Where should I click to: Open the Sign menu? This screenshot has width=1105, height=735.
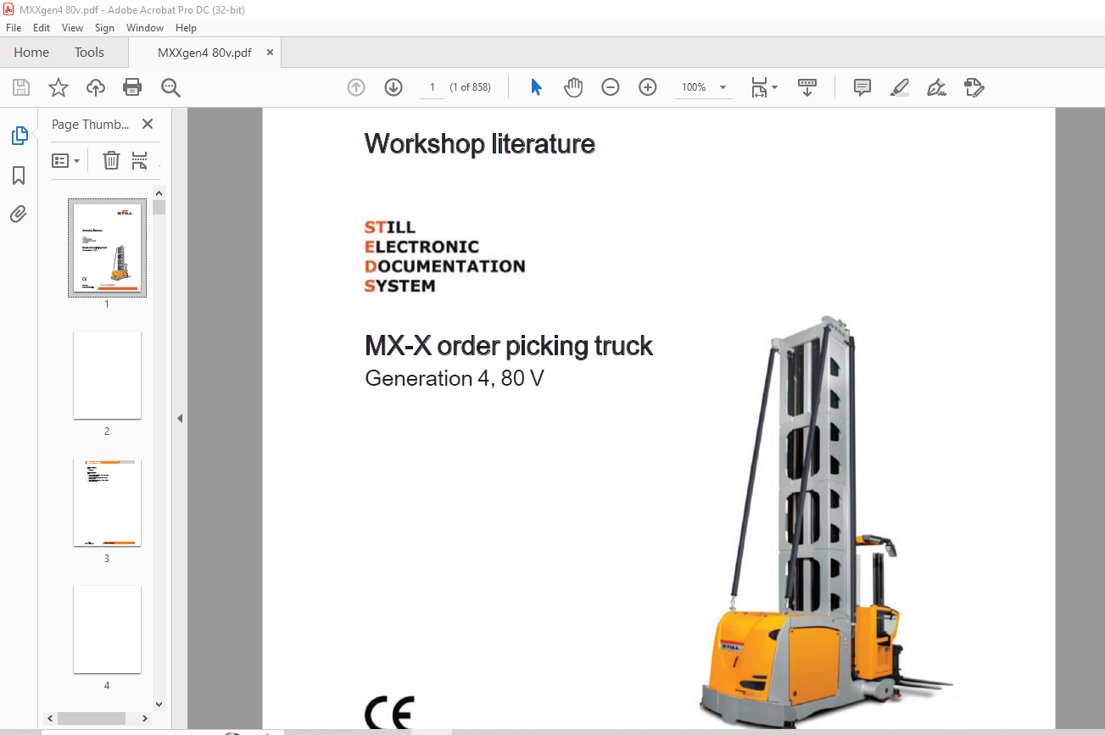pyautogui.click(x=104, y=28)
